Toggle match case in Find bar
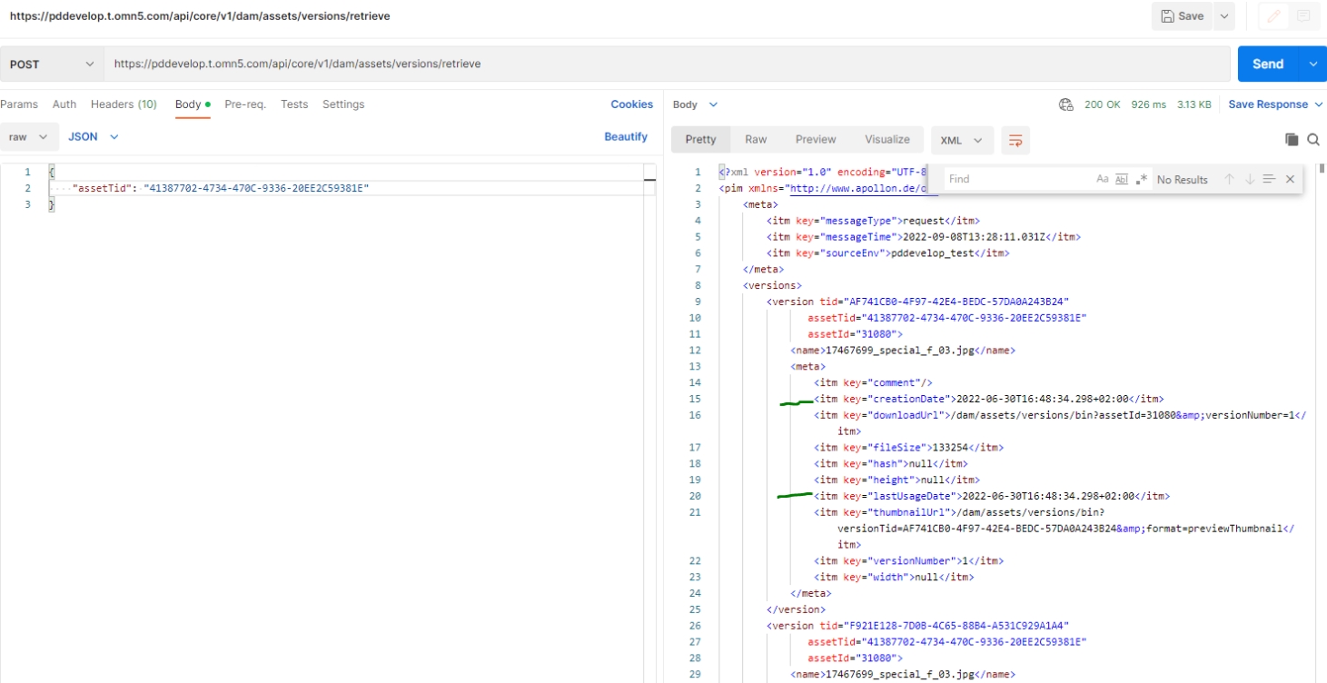This screenshot has height=683, width=1327. pyautogui.click(x=1103, y=180)
